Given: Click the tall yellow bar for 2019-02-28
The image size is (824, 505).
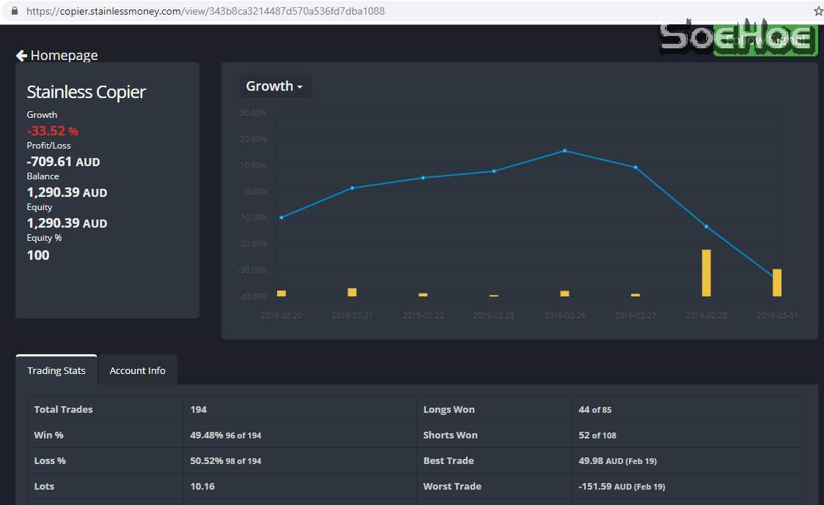Looking at the screenshot, I should (706, 273).
